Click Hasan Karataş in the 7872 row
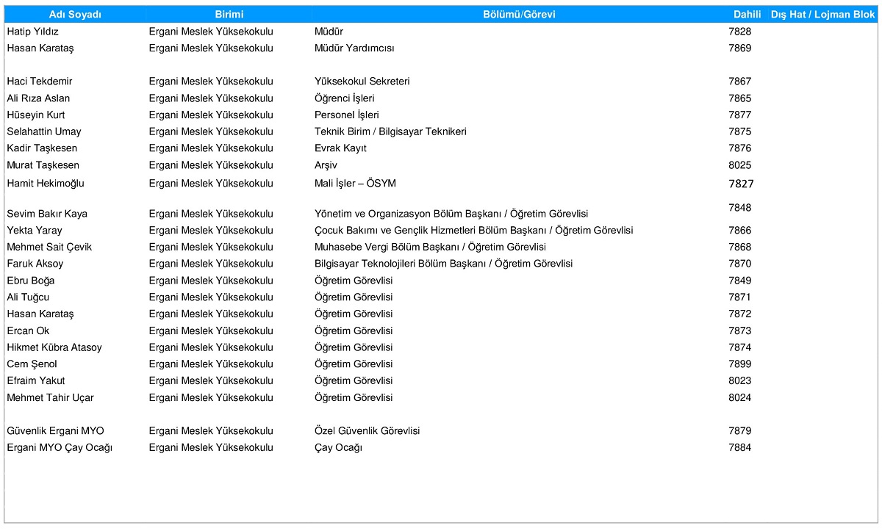 (x=40, y=314)
